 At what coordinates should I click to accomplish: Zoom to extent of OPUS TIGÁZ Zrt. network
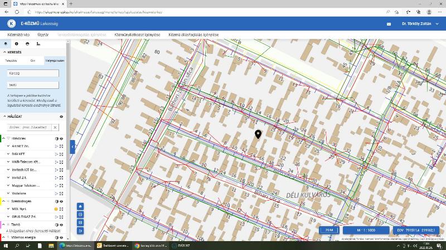[61, 217]
